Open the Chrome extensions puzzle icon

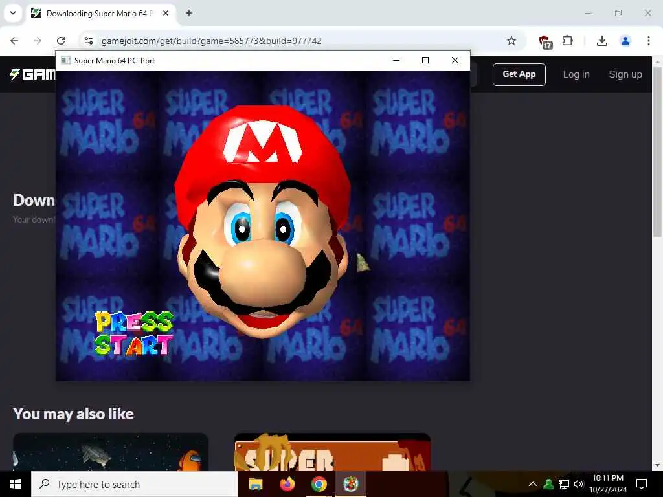[567, 41]
